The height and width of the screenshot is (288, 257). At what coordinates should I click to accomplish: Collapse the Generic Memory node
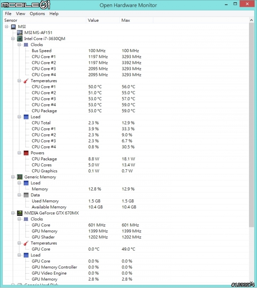13,177
